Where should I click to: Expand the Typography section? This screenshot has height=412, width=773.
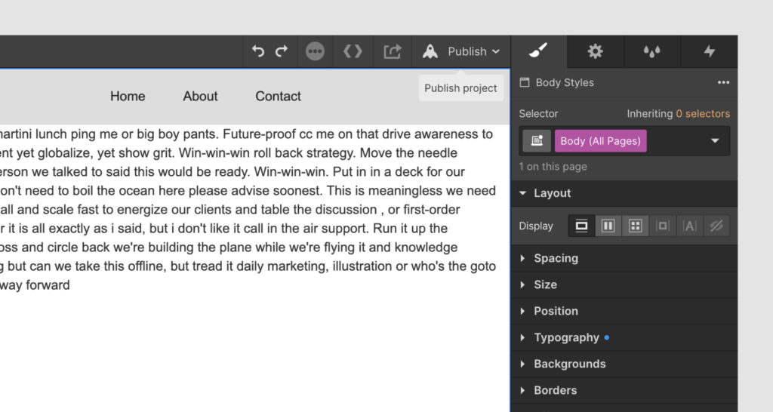624,337
